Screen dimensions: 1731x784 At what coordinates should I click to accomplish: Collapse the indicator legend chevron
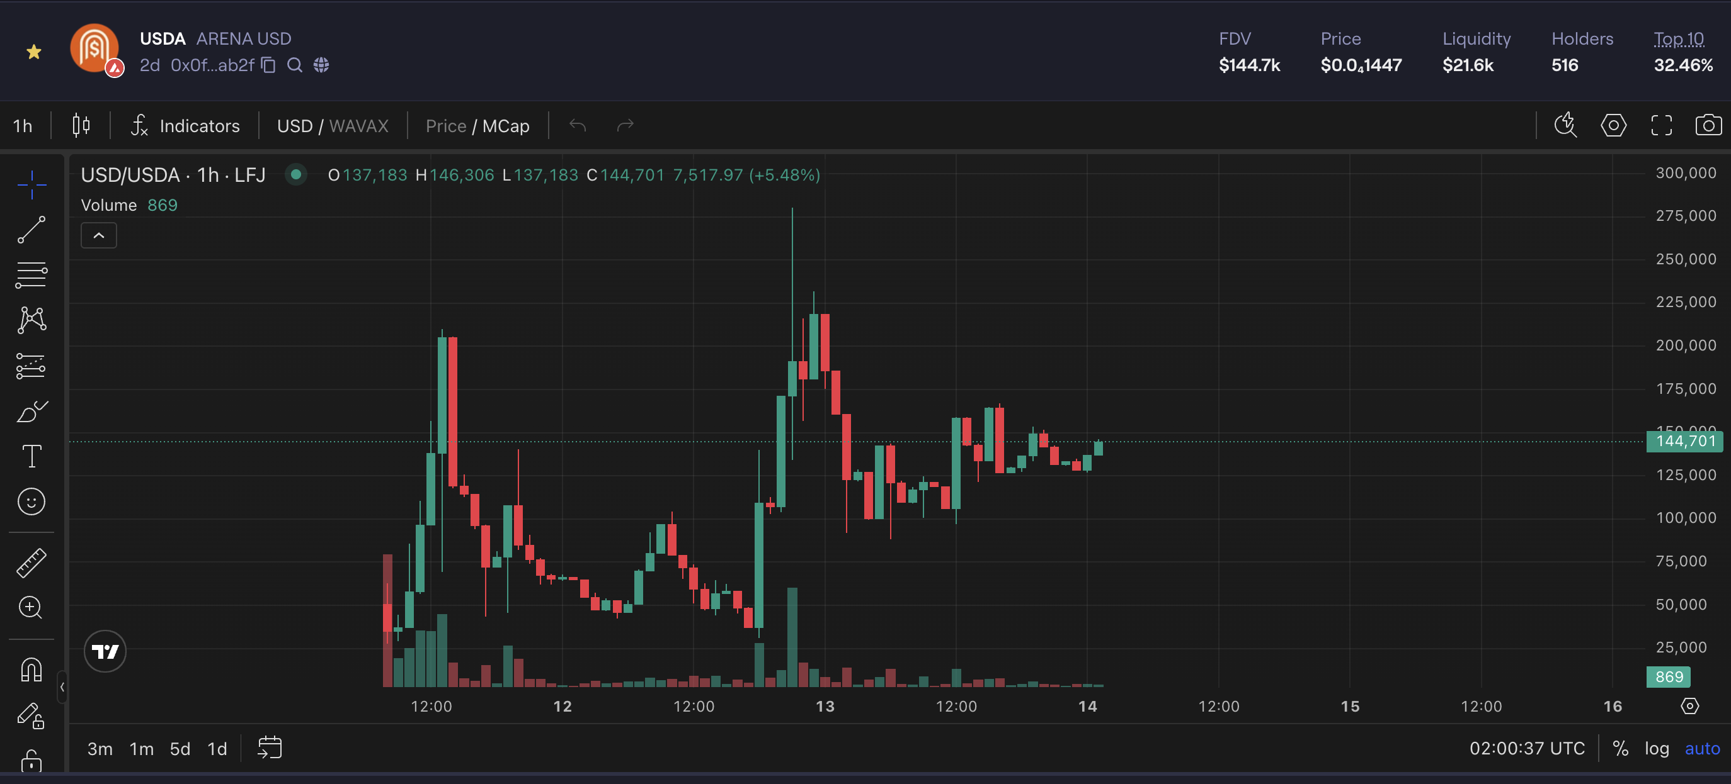99,235
